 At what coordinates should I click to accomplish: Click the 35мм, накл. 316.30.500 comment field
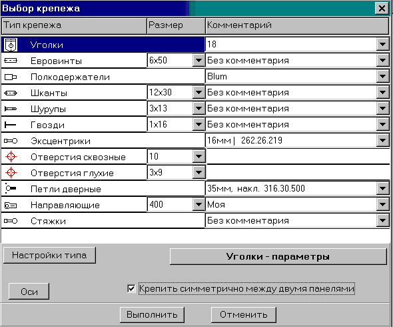291,189
